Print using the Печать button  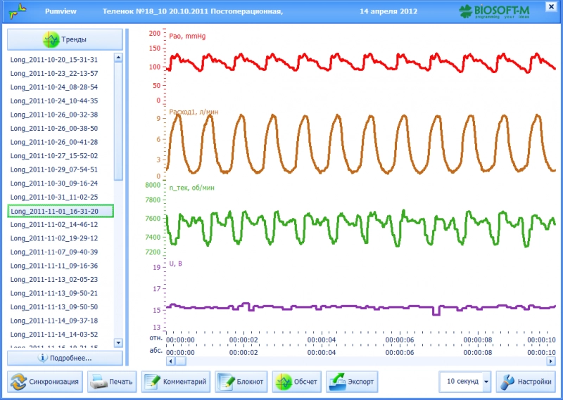click(112, 382)
